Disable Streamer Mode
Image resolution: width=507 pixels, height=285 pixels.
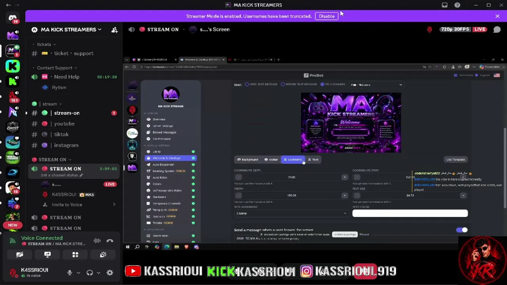[327, 16]
